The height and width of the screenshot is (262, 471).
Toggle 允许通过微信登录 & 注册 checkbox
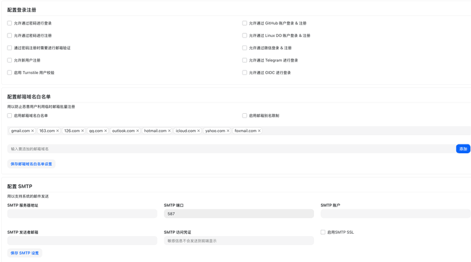244,48
